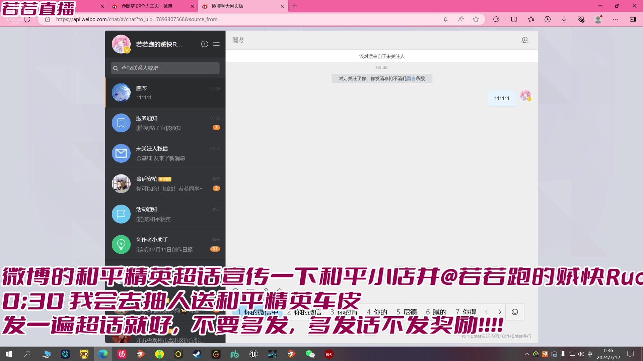Viewport: 643px width, 361px height.
Task: Open browser downloads icon
Action: tap(564, 19)
